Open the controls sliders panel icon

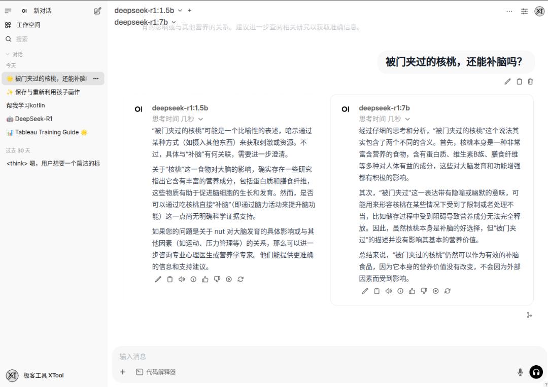[x=524, y=11]
